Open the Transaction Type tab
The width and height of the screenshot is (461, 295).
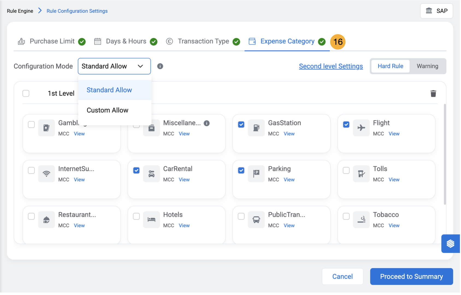[x=203, y=41]
